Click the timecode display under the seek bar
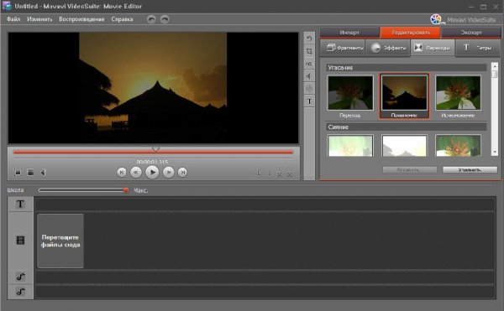The image size is (504, 311). 152,162
